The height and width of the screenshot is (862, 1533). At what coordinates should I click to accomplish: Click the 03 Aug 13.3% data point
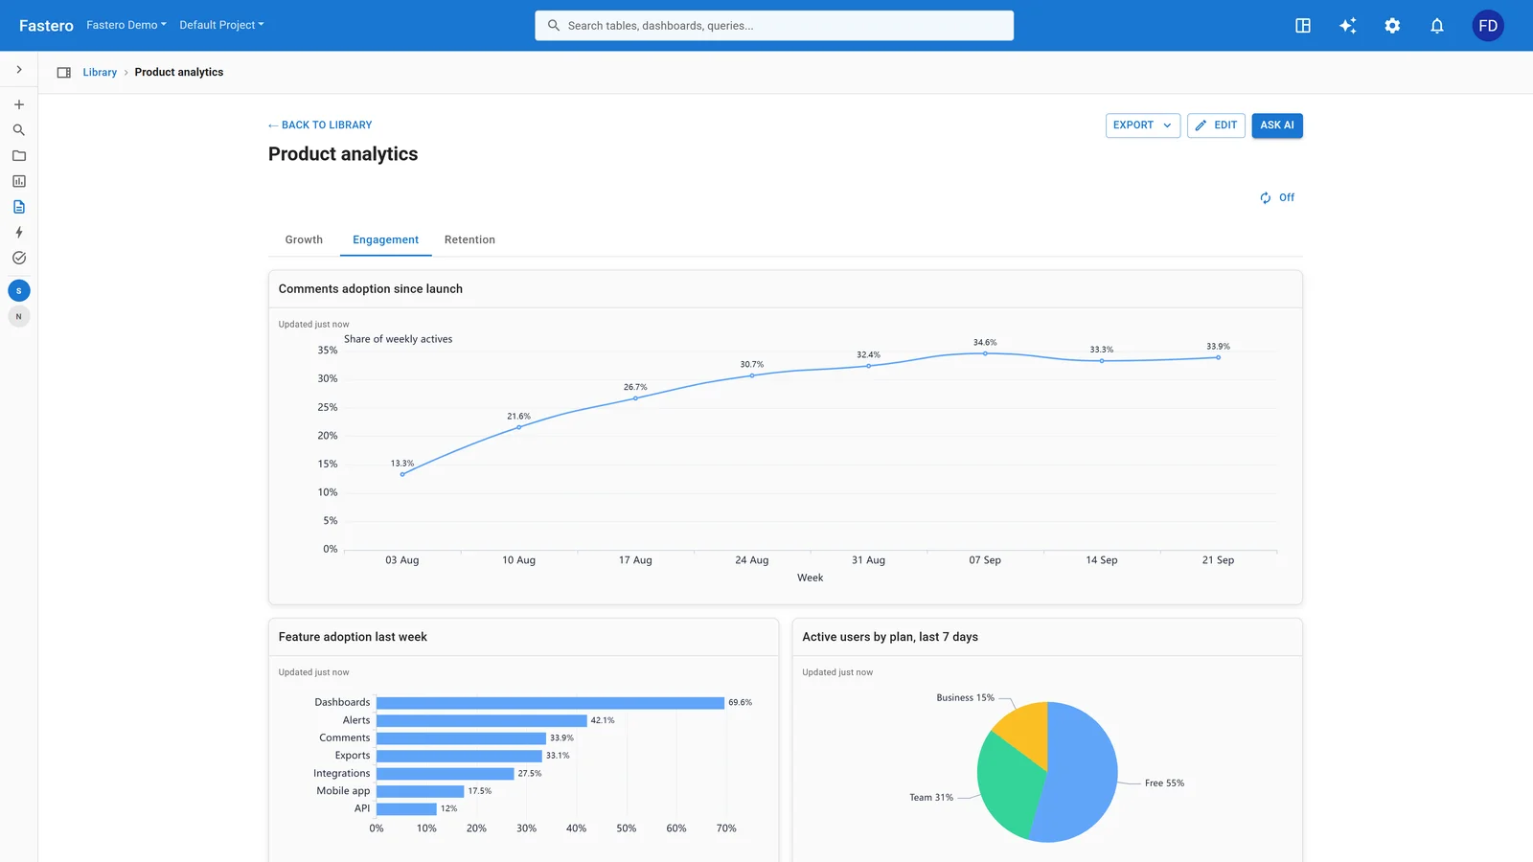pyautogui.click(x=402, y=474)
